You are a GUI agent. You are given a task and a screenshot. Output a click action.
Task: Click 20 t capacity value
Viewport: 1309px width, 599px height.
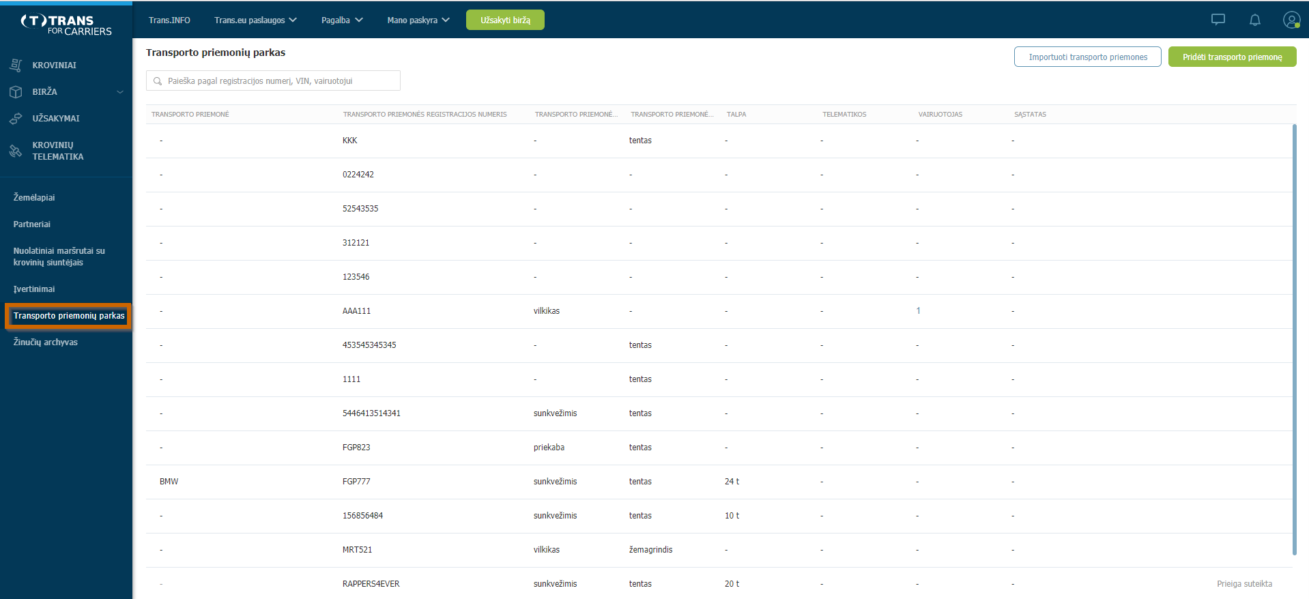732,584
